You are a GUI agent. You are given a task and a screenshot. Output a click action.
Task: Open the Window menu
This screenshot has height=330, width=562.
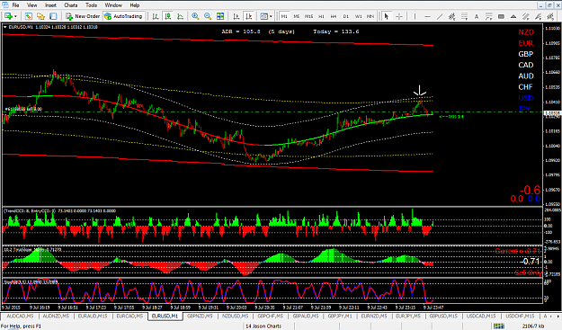113,5
